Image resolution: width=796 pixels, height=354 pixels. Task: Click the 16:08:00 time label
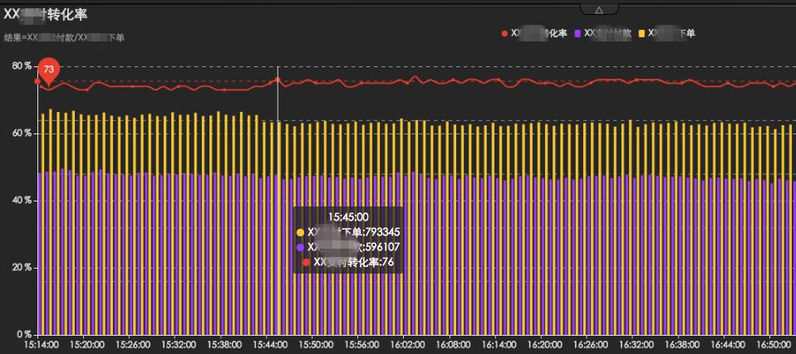(454, 344)
